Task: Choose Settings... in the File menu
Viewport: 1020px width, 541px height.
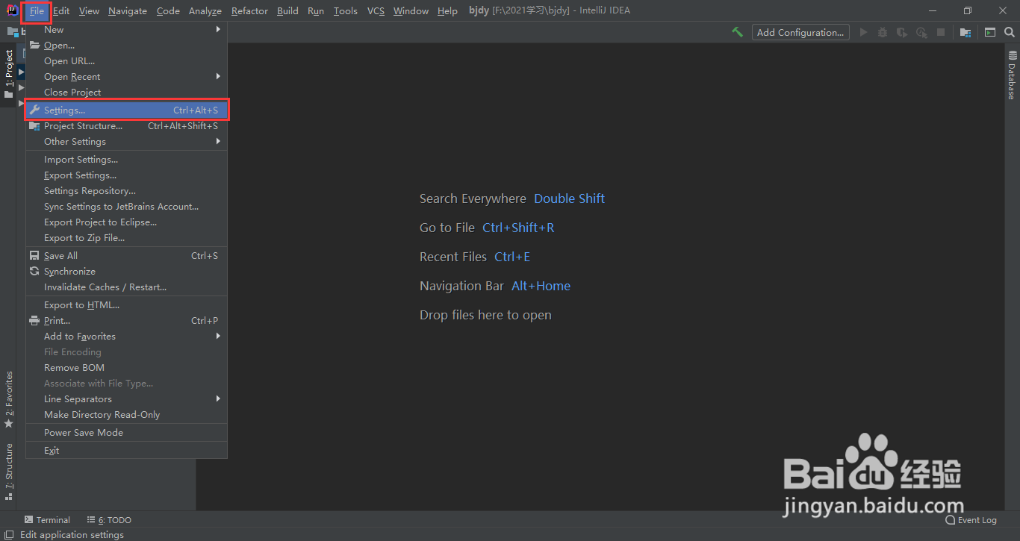Action: tap(126, 110)
